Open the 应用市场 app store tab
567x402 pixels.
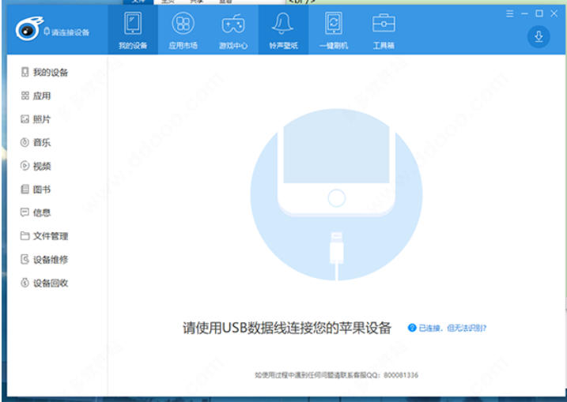click(183, 30)
